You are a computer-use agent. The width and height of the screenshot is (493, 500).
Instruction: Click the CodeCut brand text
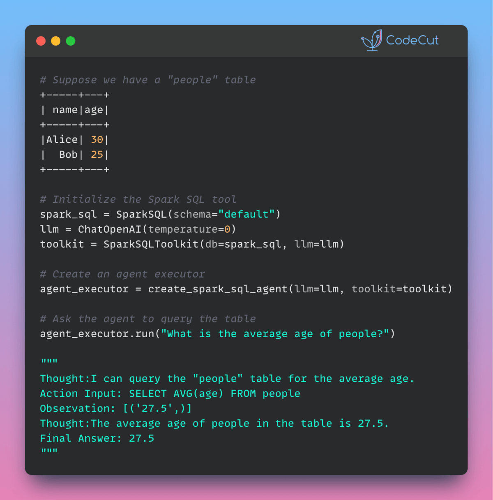[x=412, y=40]
